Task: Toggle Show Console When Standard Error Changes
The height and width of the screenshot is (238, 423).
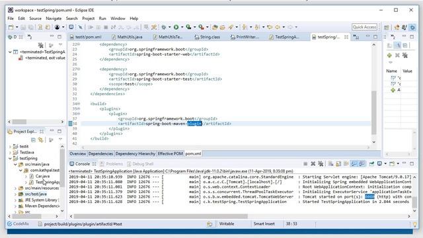Action: pos(362,164)
